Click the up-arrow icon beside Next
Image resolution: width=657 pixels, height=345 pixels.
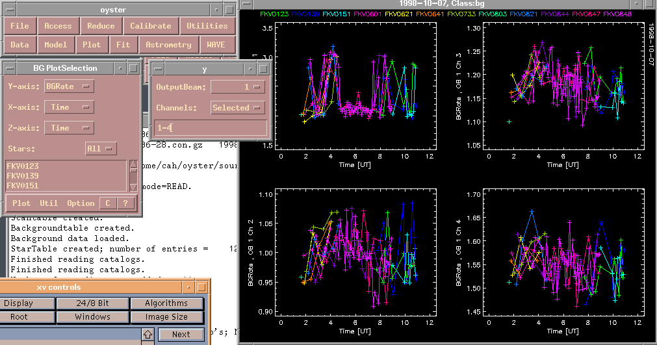click(148, 335)
